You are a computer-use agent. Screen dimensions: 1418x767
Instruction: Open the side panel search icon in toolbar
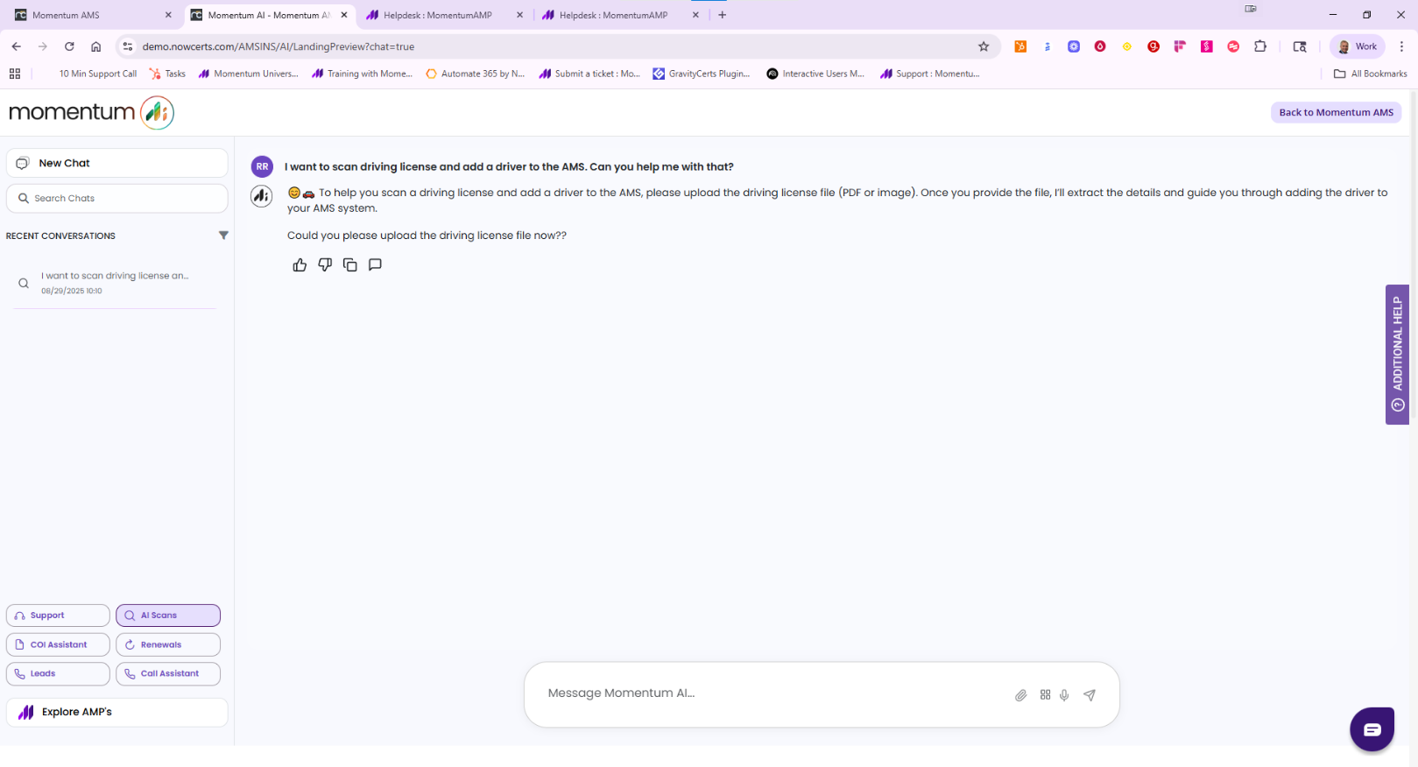coord(1300,46)
